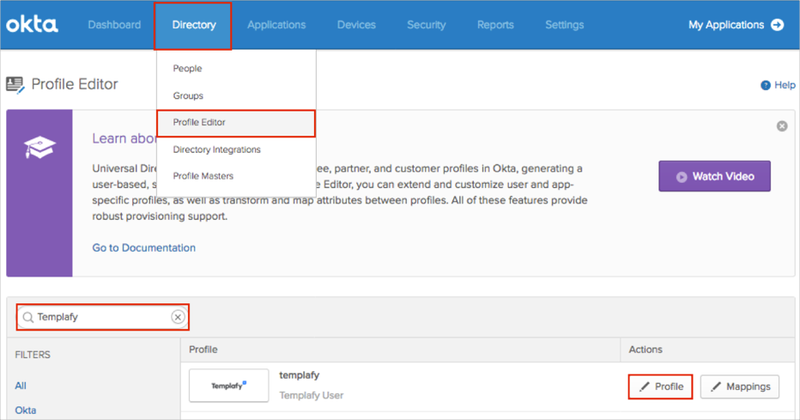
Task: Select Profile Editor from Directory menu
Action: click(199, 123)
